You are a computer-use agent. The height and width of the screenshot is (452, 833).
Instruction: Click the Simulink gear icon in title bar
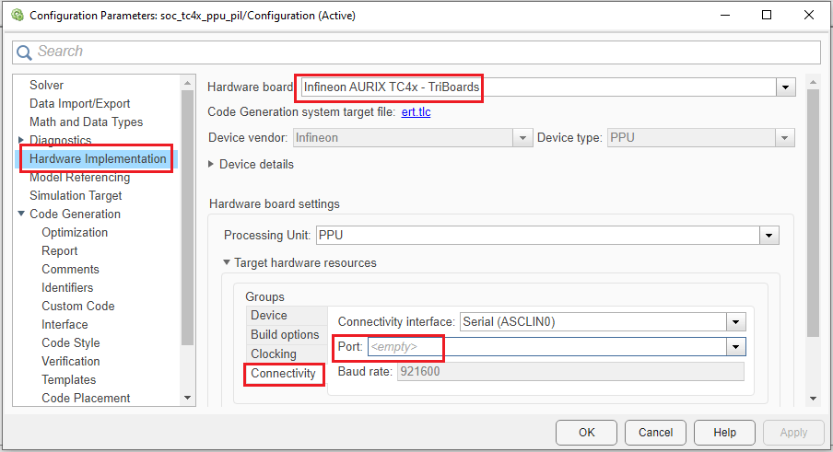pos(18,16)
